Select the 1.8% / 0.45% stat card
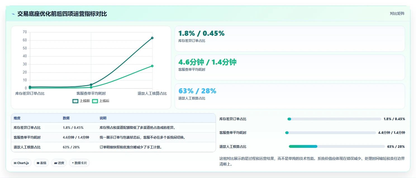 (x=290, y=39)
